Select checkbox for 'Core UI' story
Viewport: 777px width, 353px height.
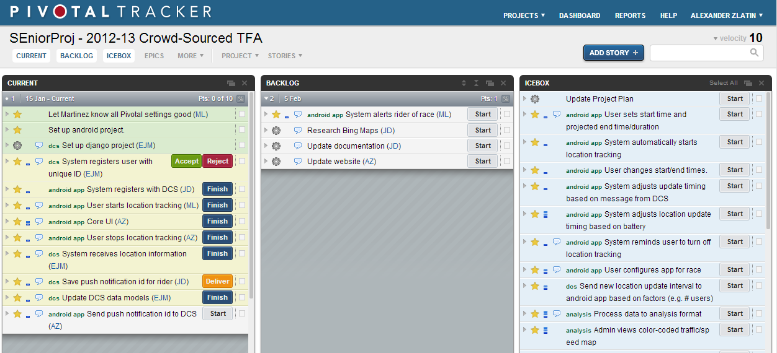tap(242, 222)
